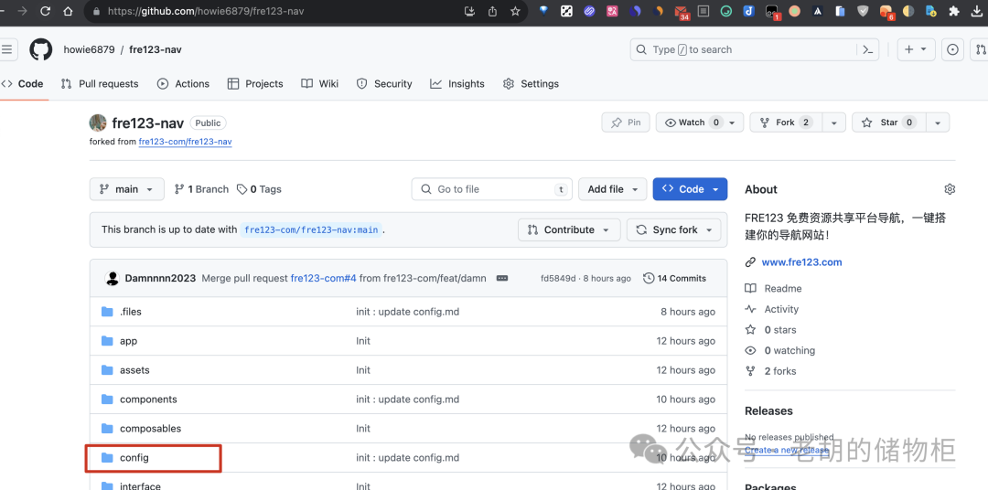This screenshot has width=988, height=490.
Task: Open the components folder
Action: [x=148, y=399]
